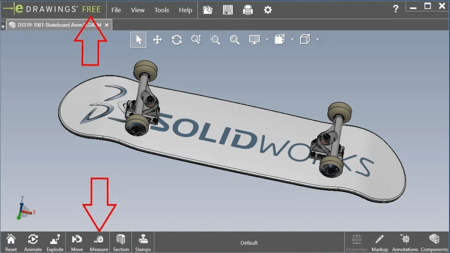Activate the Select arrow tool
The height and width of the screenshot is (253, 450).
point(138,40)
